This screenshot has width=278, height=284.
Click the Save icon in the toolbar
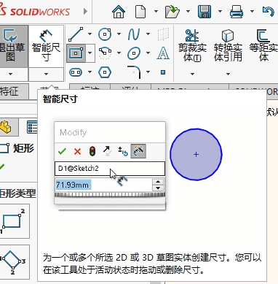coord(204,12)
